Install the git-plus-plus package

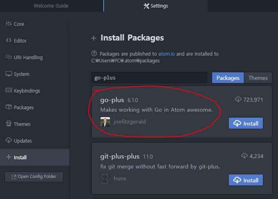[x=246, y=180]
